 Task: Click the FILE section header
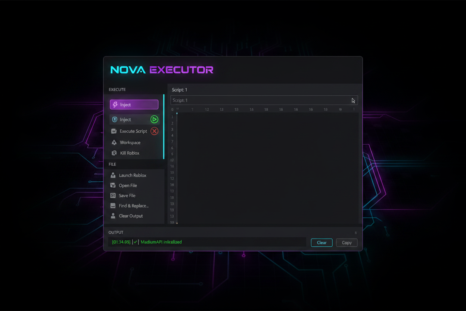coord(112,164)
